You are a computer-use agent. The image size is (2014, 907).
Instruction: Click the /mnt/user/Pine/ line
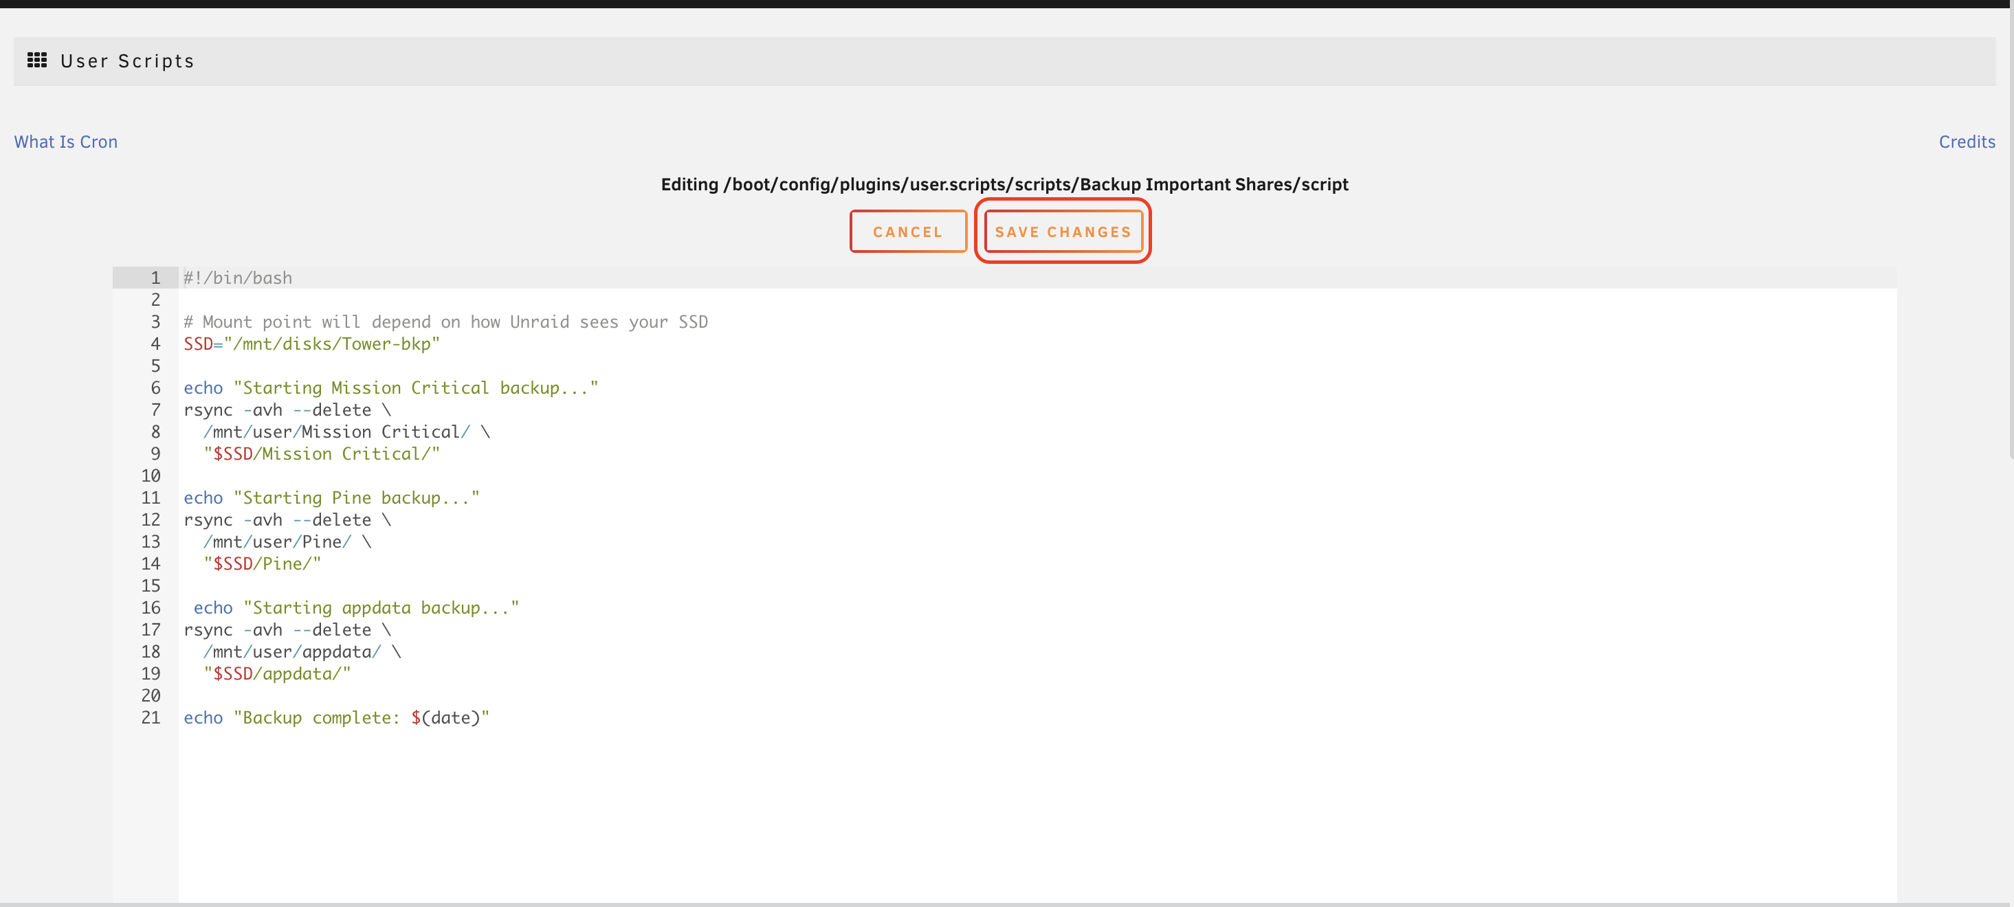tap(287, 541)
